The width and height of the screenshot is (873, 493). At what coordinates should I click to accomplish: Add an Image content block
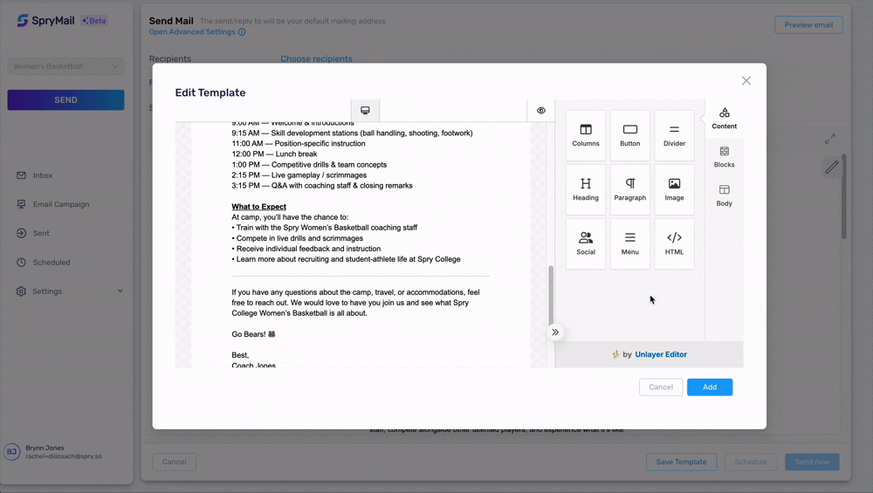(674, 189)
